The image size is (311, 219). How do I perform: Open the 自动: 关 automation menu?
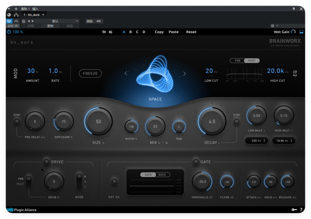click(13, 26)
